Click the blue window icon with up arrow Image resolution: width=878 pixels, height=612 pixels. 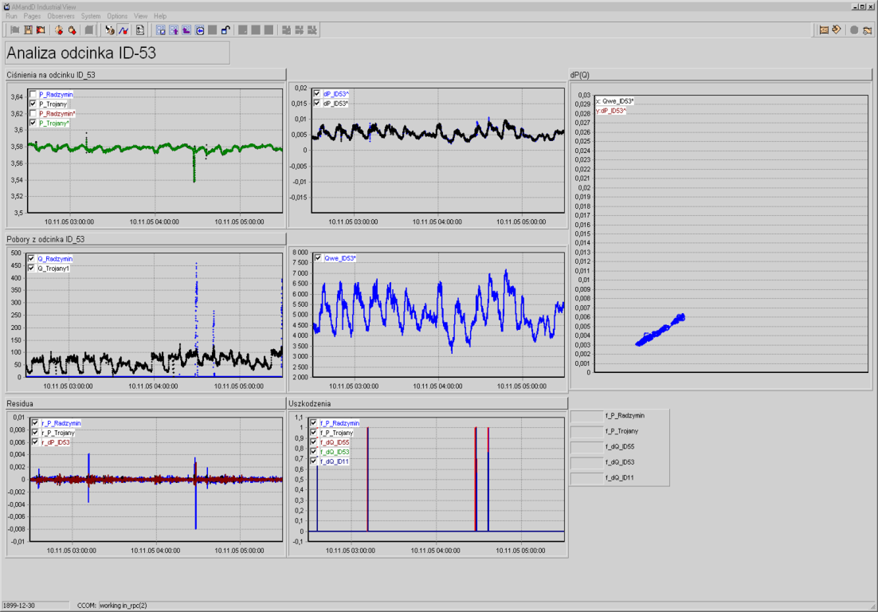(x=174, y=30)
